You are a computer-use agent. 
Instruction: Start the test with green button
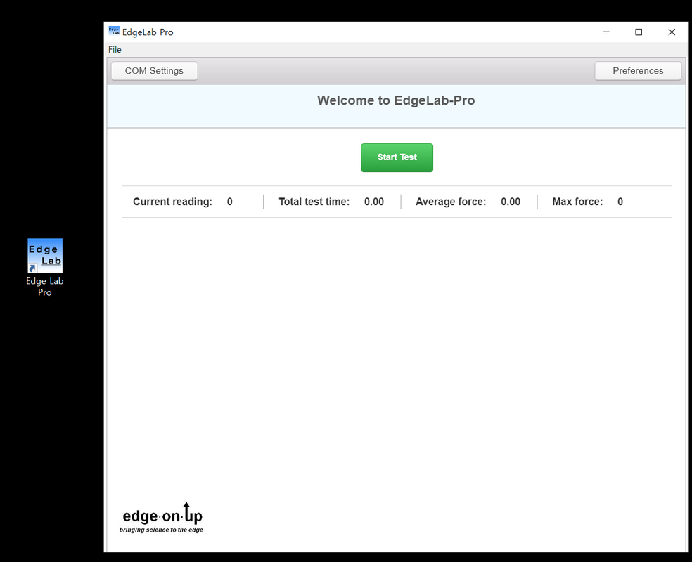pos(397,157)
